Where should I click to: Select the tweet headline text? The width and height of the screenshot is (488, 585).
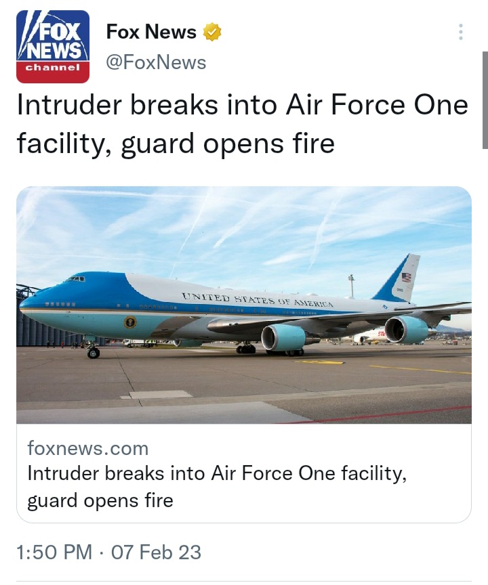tap(243, 124)
